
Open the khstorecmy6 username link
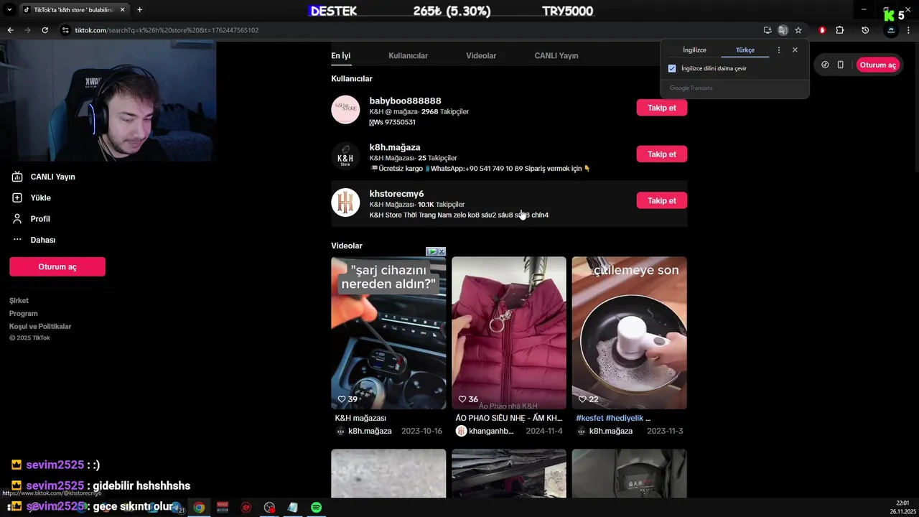[x=396, y=194]
